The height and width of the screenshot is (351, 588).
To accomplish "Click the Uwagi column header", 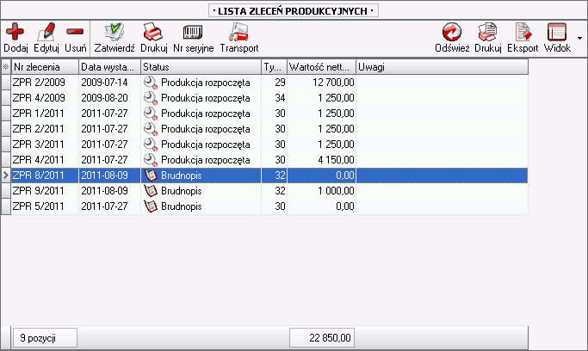I will coord(443,67).
